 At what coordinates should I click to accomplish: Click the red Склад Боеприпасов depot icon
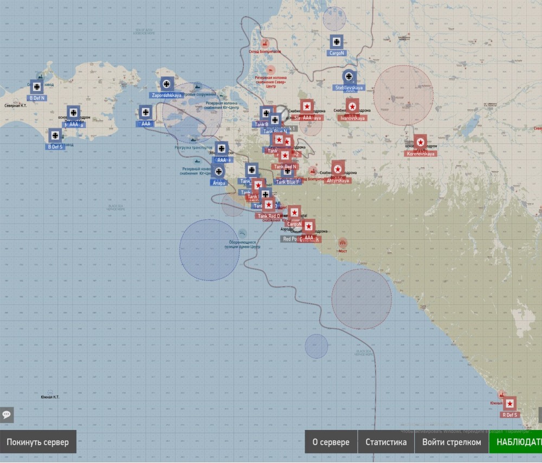(265, 43)
